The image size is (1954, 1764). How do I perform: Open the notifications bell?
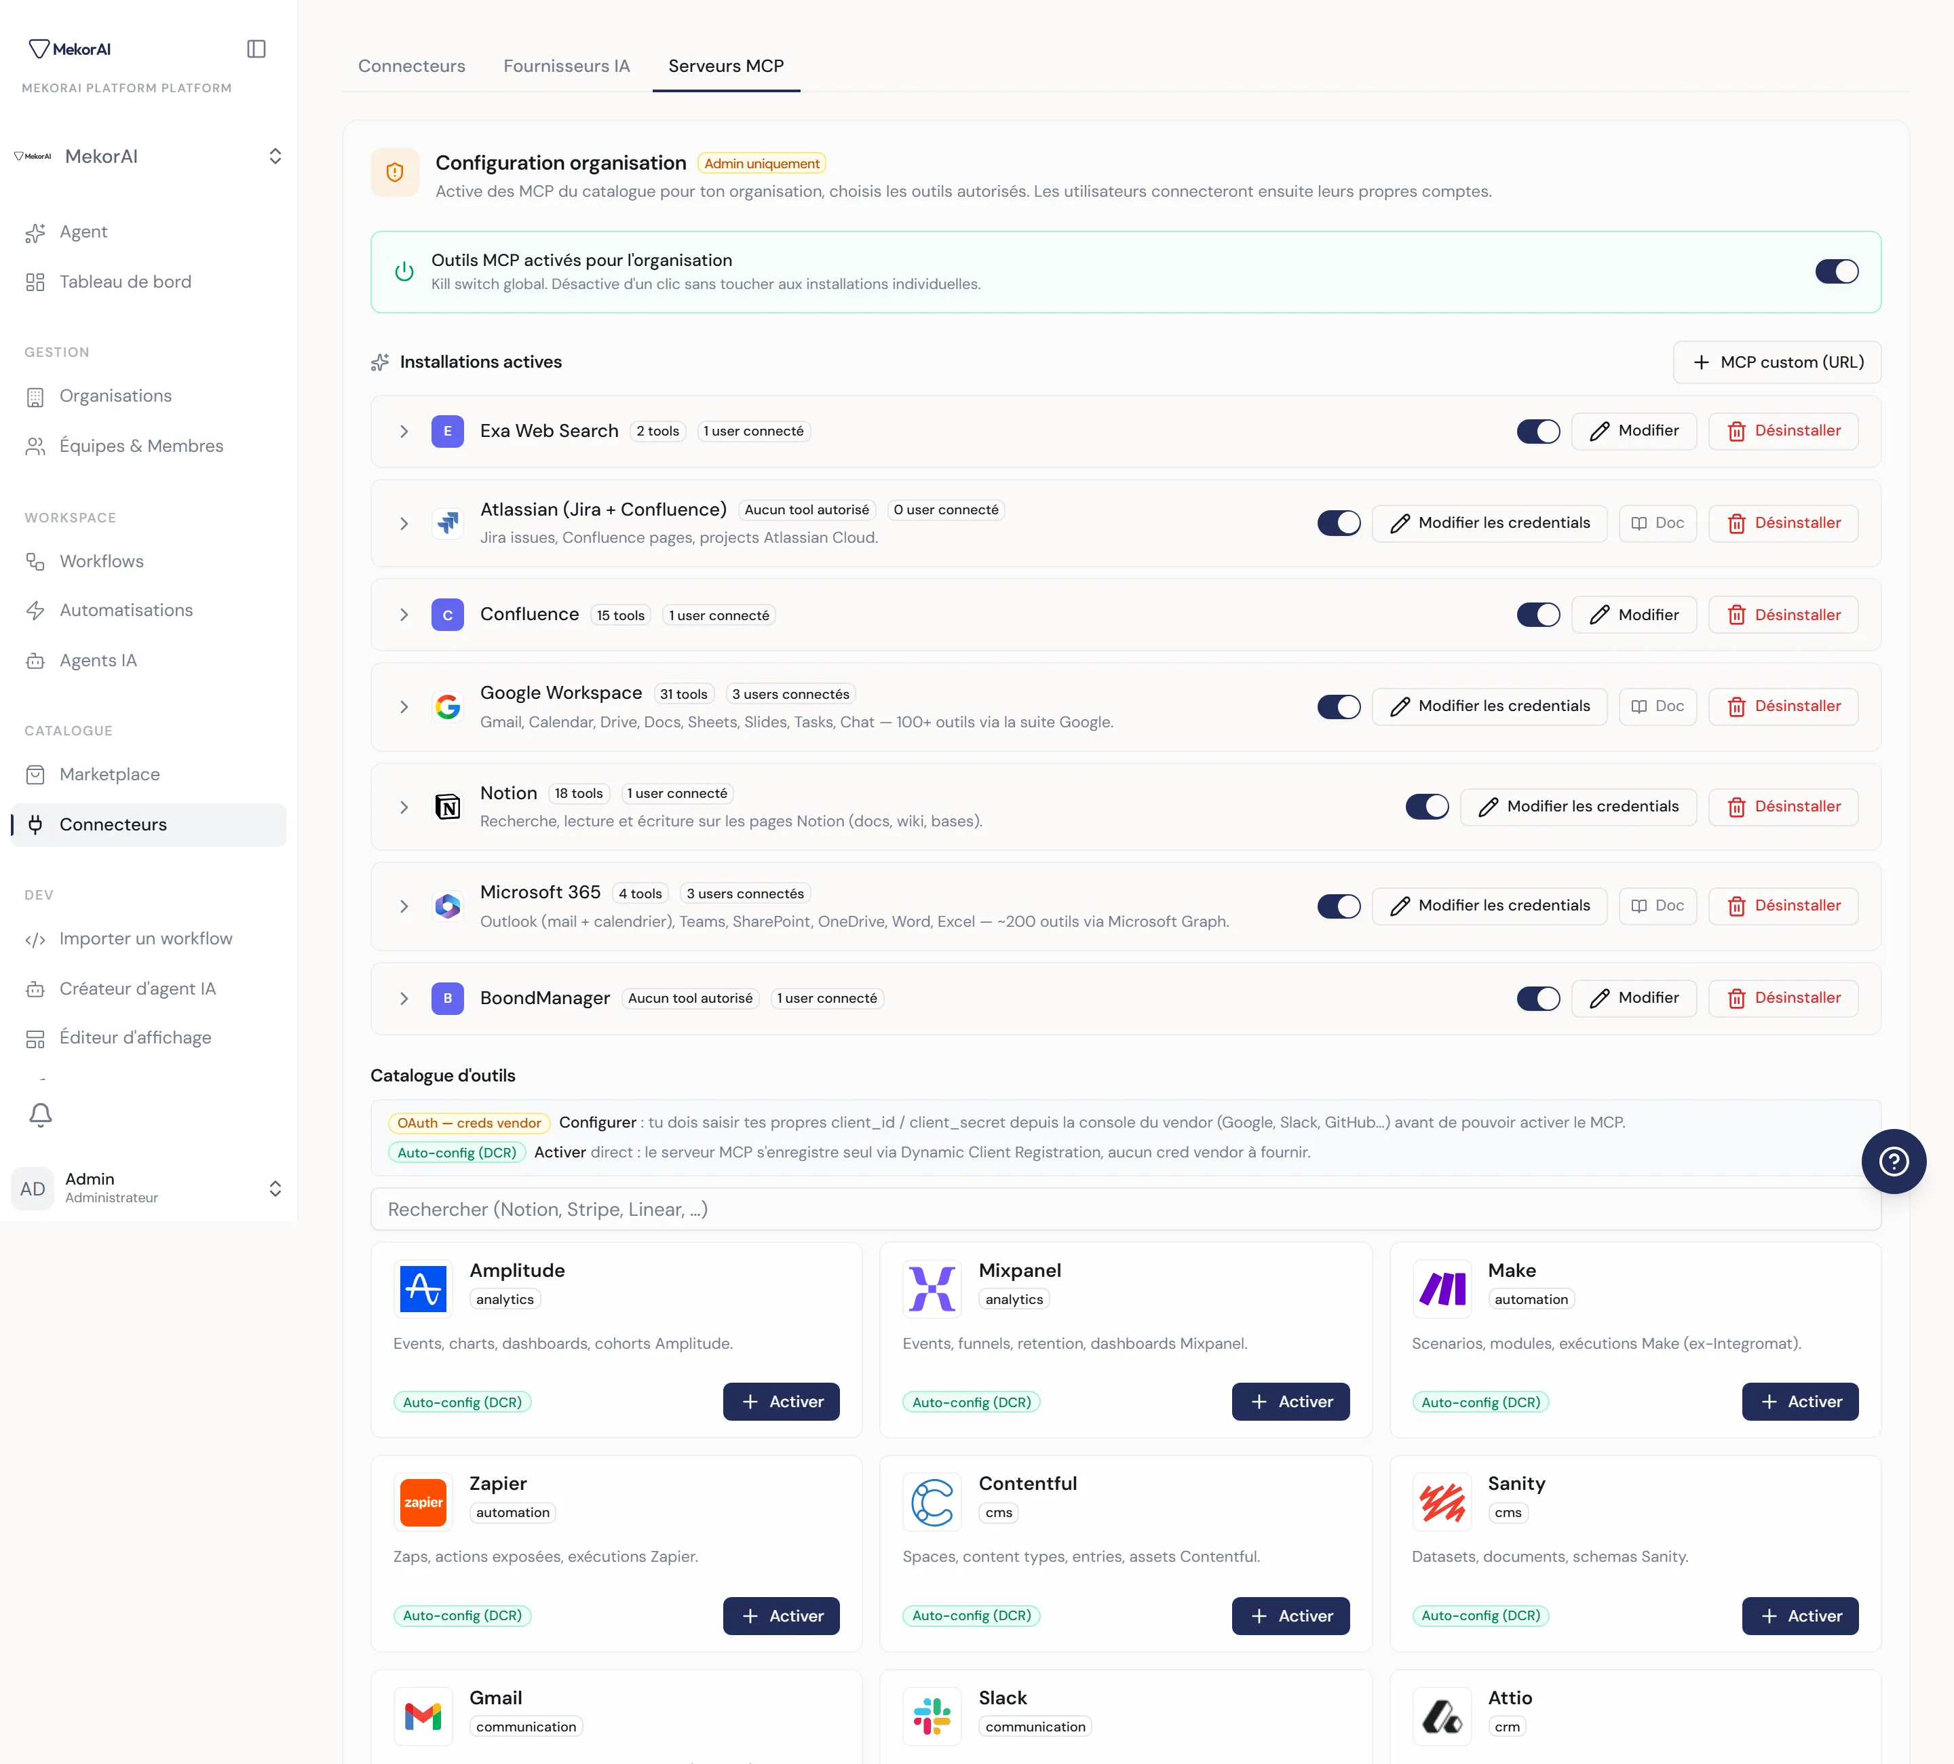[x=41, y=1115]
